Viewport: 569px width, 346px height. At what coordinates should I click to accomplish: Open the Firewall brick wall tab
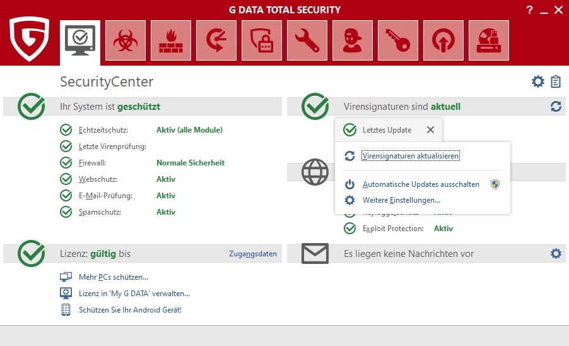(171, 40)
